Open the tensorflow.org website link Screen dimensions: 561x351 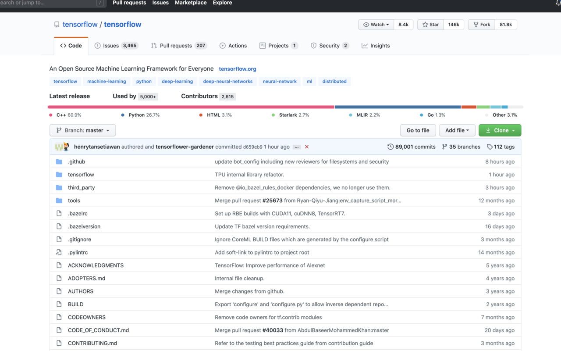[238, 69]
